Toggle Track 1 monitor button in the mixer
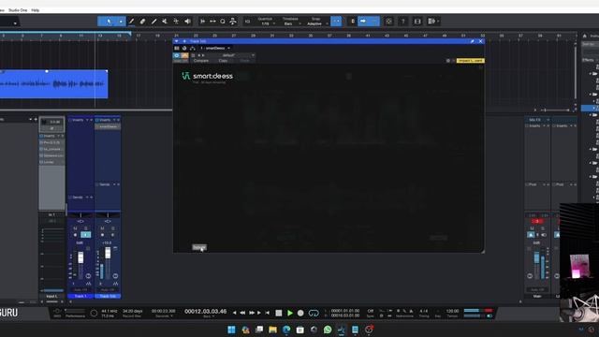 click(86, 235)
